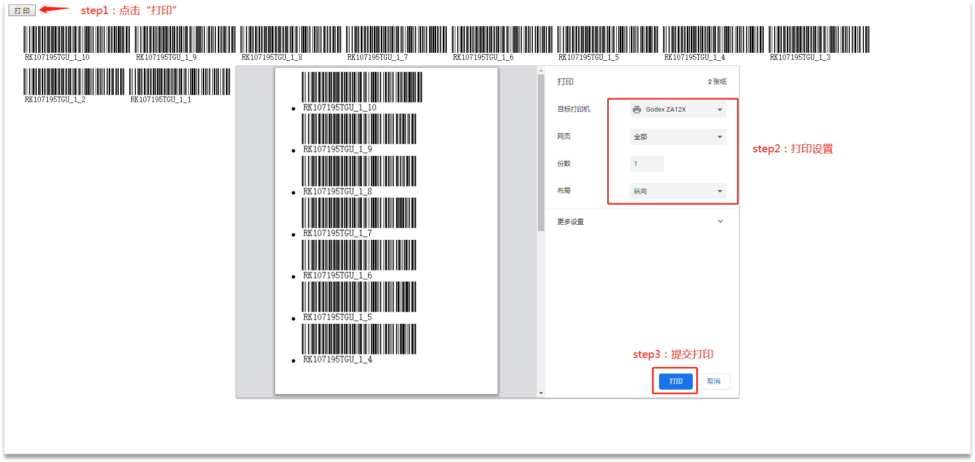Click the chevron icon next to 更多设置
The image size is (975, 462).
pos(720,222)
